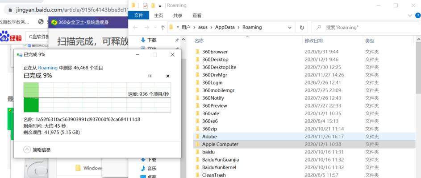This screenshot has height=178, width=421.
Task: Click the Baidu 经验 logo
Action: 11,36
